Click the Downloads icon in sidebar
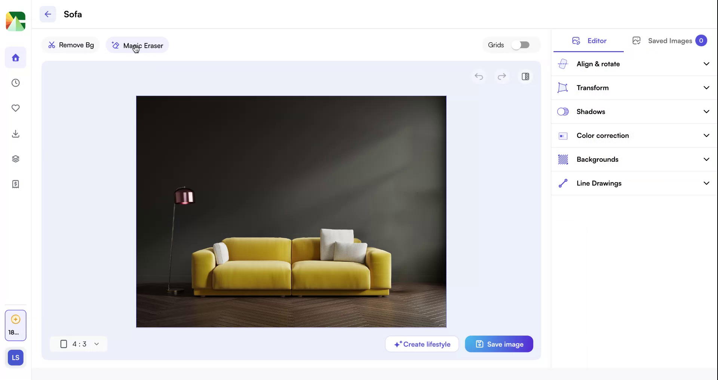The height and width of the screenshot is (380, 718). point(15,134)
